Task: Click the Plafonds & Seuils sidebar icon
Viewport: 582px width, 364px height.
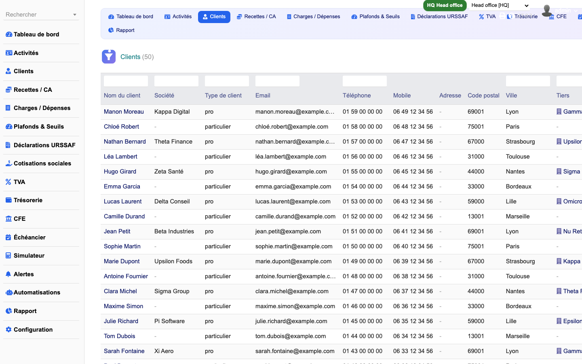Action: tap(8, 127)
